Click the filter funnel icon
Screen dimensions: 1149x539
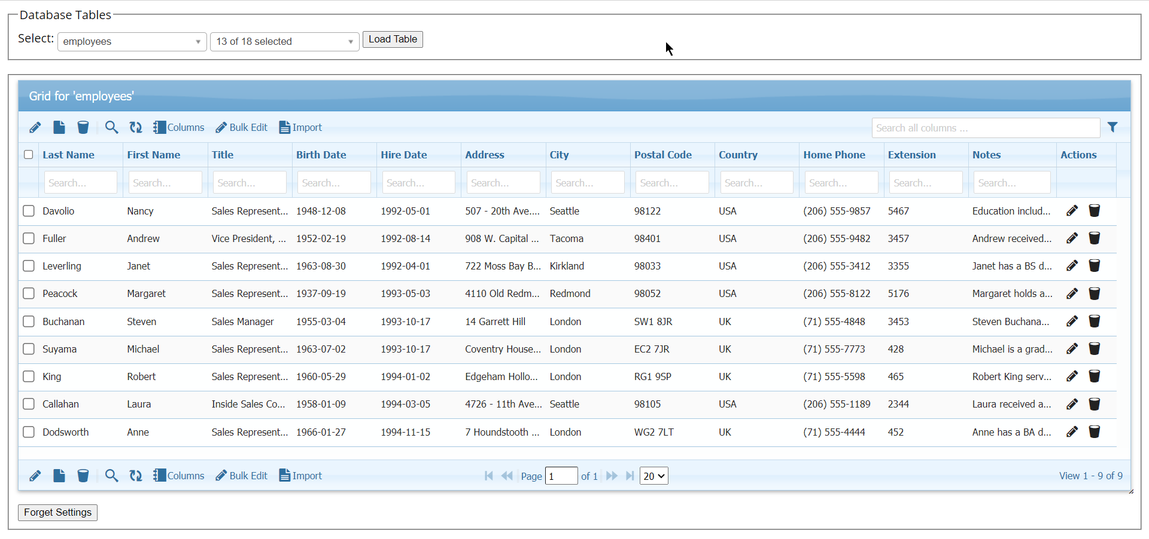pos(1112,127)
